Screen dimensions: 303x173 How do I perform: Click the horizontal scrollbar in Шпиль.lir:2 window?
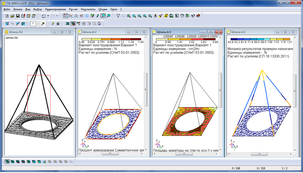[111, 154]
